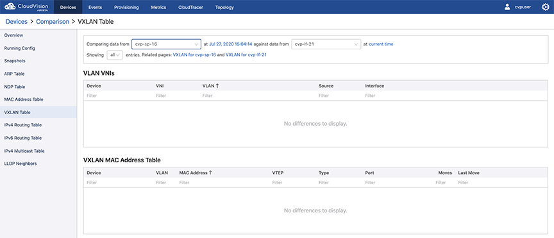Sort by VLAN column arrow

point(217,86)
